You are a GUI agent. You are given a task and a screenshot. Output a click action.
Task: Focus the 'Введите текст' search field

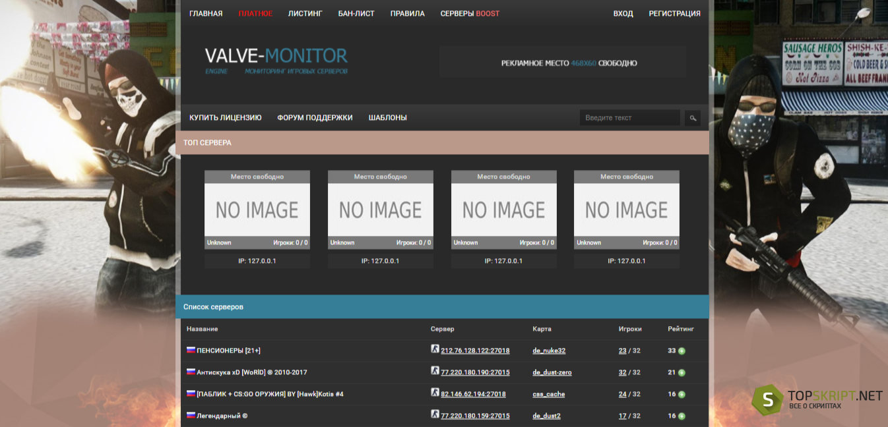pos(630,118)
